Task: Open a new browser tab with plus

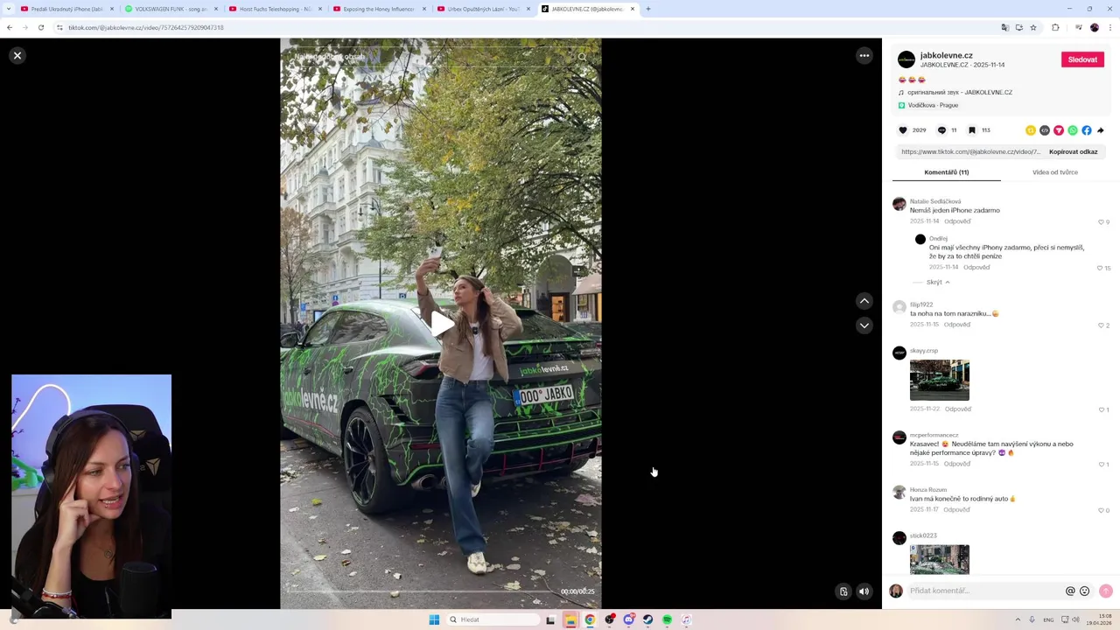Action: coord(648,9)
